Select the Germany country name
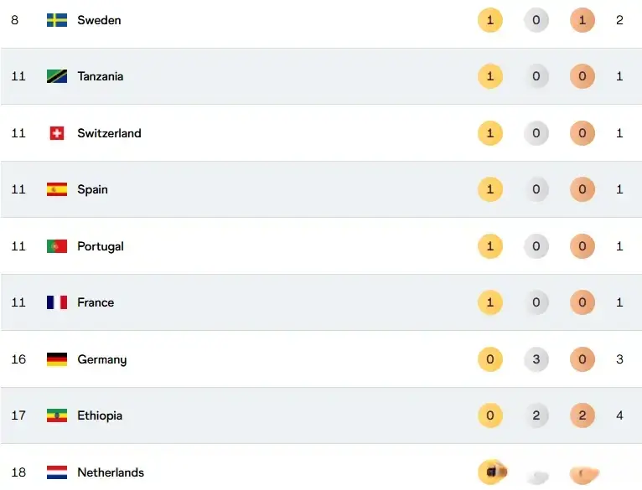642x490 pixels. coord(101,359)
